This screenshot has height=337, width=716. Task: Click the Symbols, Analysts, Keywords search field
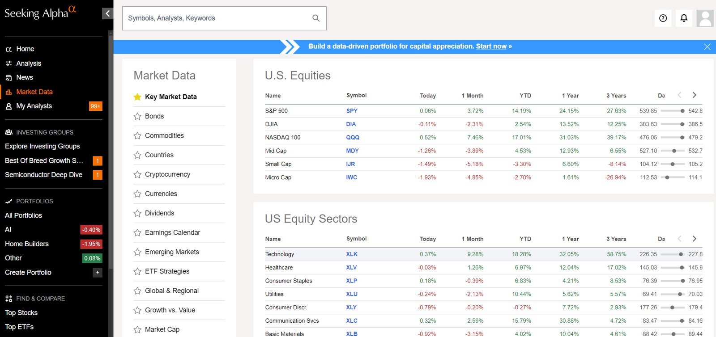click(217, 18)
